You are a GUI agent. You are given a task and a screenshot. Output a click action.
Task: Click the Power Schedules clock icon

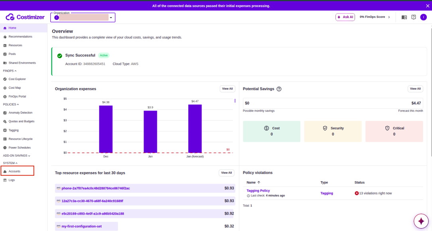[x=5, y=148]
